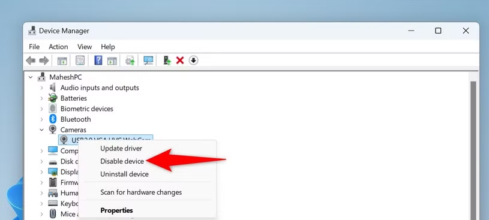Screen dimensions: 489x220
Task: Click the speaker icon for Audio inputs
Action: coord(53,88)
